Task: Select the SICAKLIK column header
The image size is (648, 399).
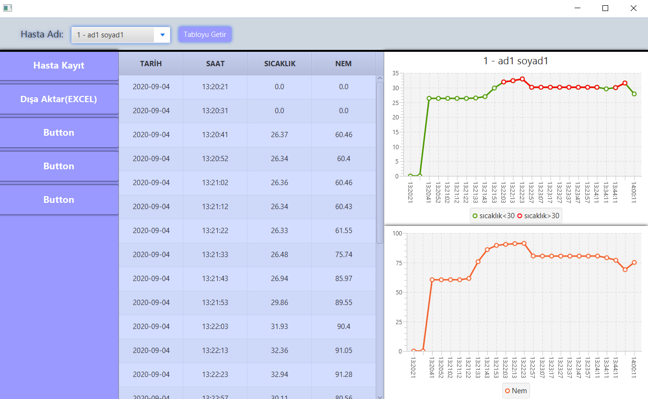Action: (x=279, y=63)
